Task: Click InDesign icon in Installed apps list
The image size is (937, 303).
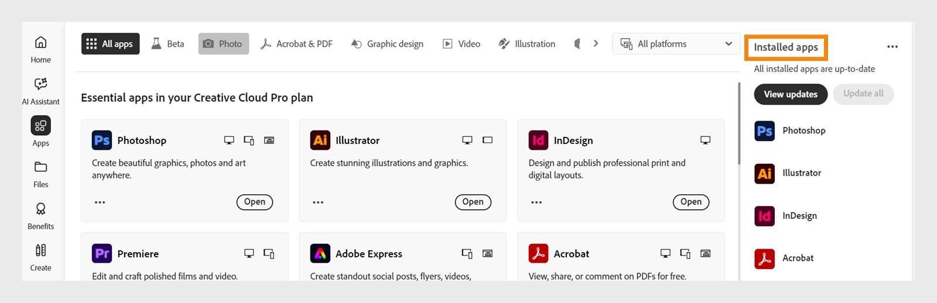Action: (x=764, y=216)
